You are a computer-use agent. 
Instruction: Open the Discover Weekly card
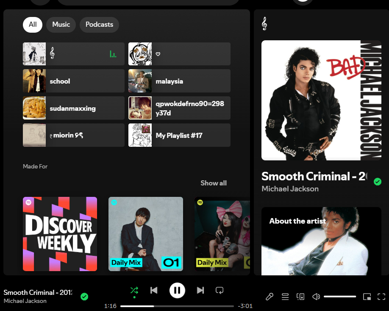coord(60,234)
